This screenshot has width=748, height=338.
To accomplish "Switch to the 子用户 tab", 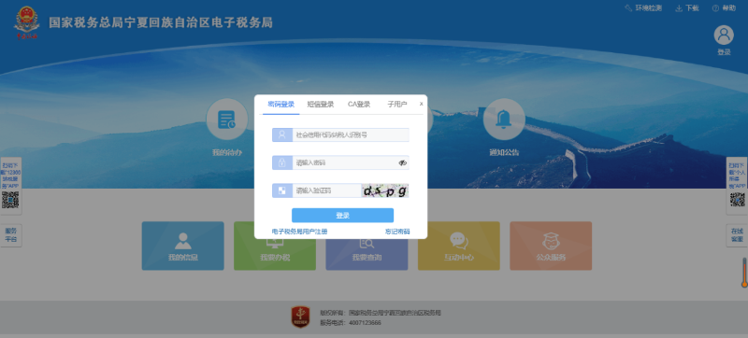I will (396, 105).
